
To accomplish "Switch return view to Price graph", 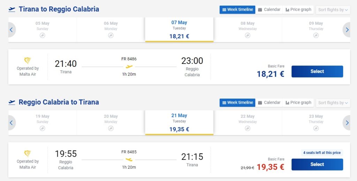I will click(x=298, y=103).
